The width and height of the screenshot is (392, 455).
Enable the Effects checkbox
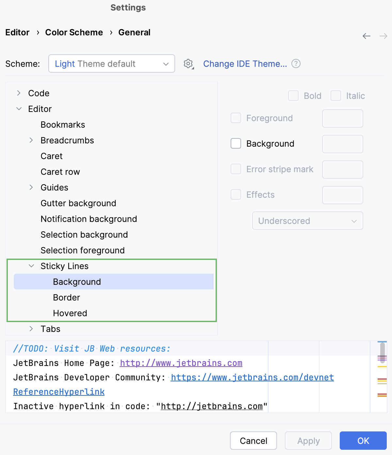tap(236, 194)
